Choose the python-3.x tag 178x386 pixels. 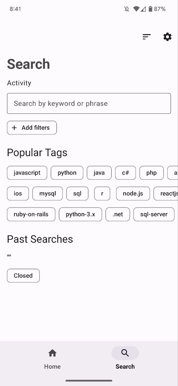[80, 214]
